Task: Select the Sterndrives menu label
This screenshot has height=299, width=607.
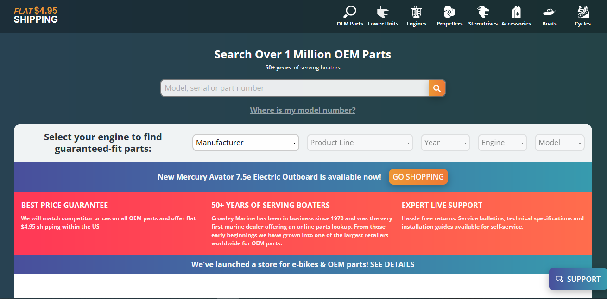Action: click(x=483, y=24)
